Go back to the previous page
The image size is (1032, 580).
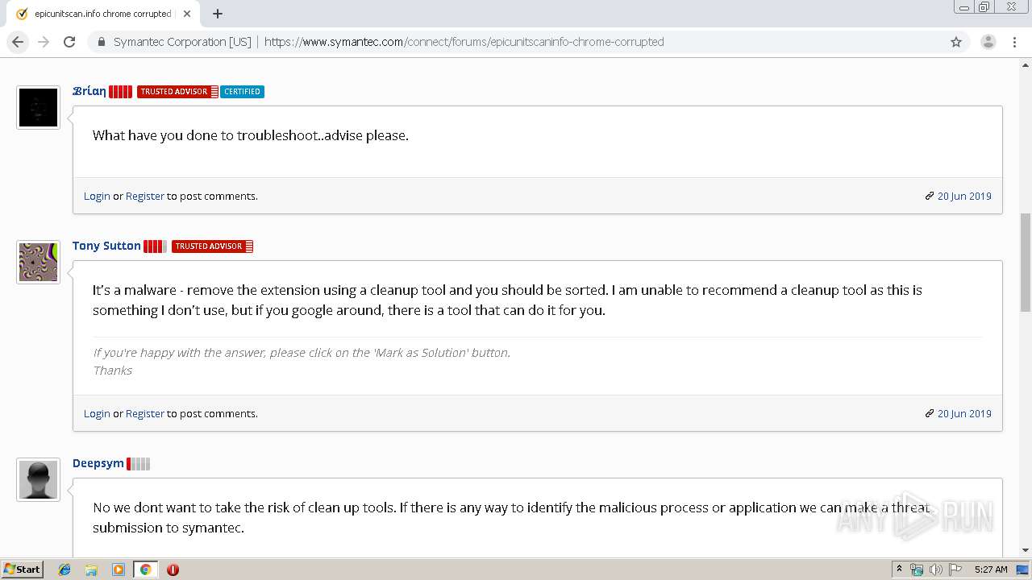(18, 42)
